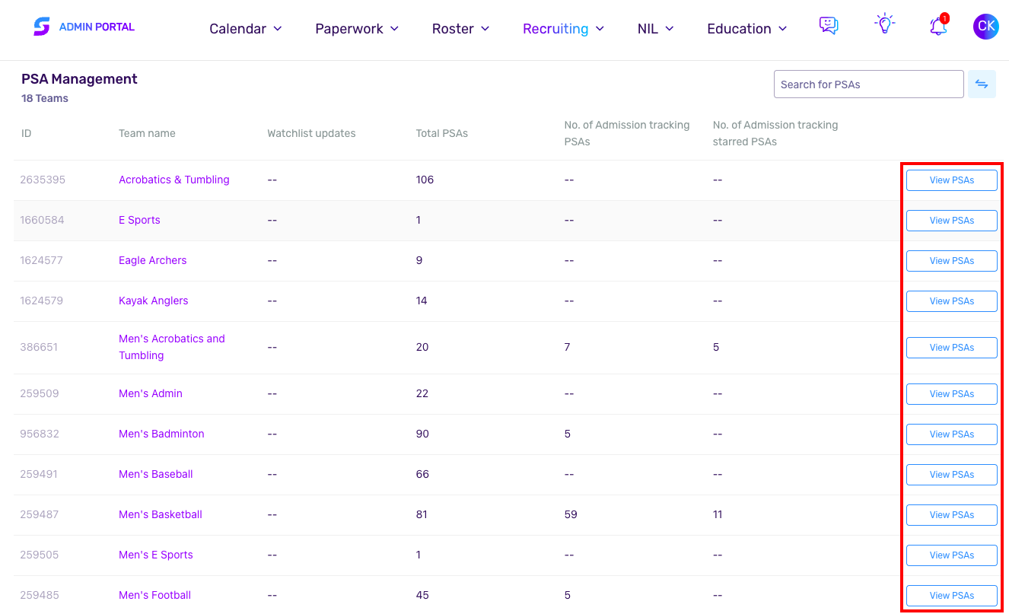
Task: Open the Recruiting menu
Action: pos(563,29)
